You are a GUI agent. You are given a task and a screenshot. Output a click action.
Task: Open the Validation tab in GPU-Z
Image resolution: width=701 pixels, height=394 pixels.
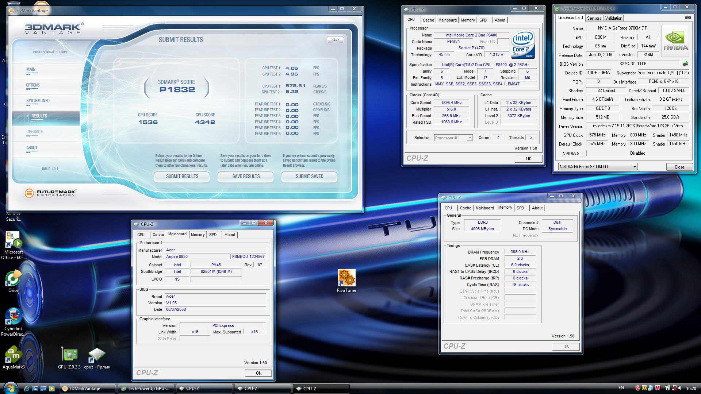(613, 18)
